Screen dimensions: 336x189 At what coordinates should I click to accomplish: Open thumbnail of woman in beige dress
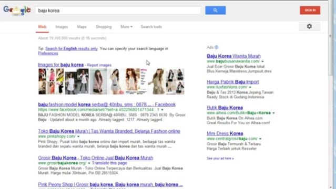pos(156,81)
